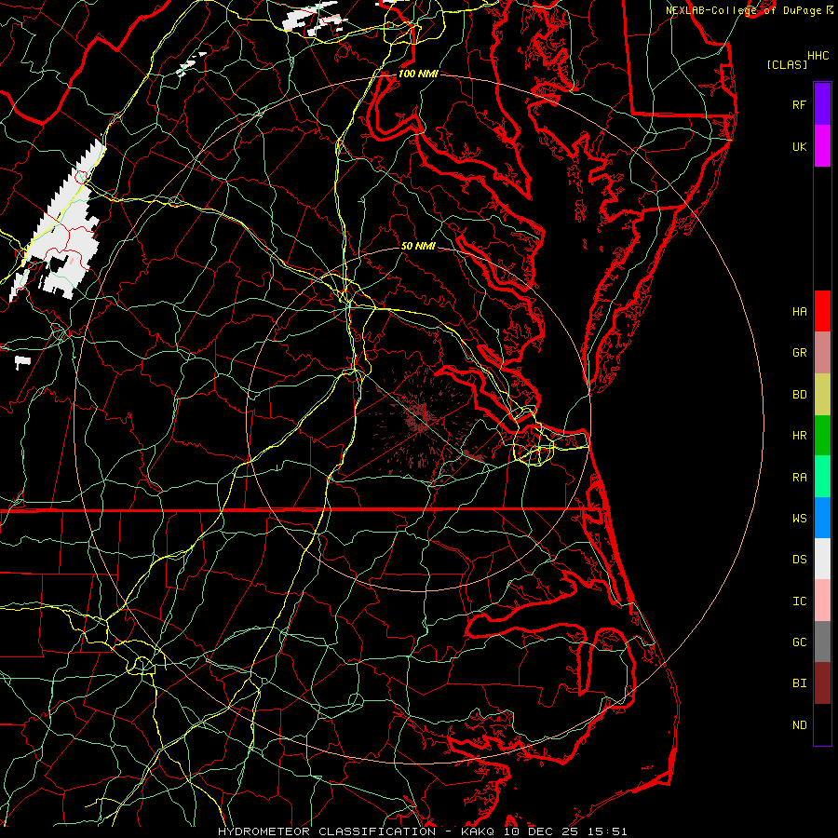Click the Hydrometeor Classification KAKQ title text
Viewport: 838px width, 838px height.
[422, 831]
